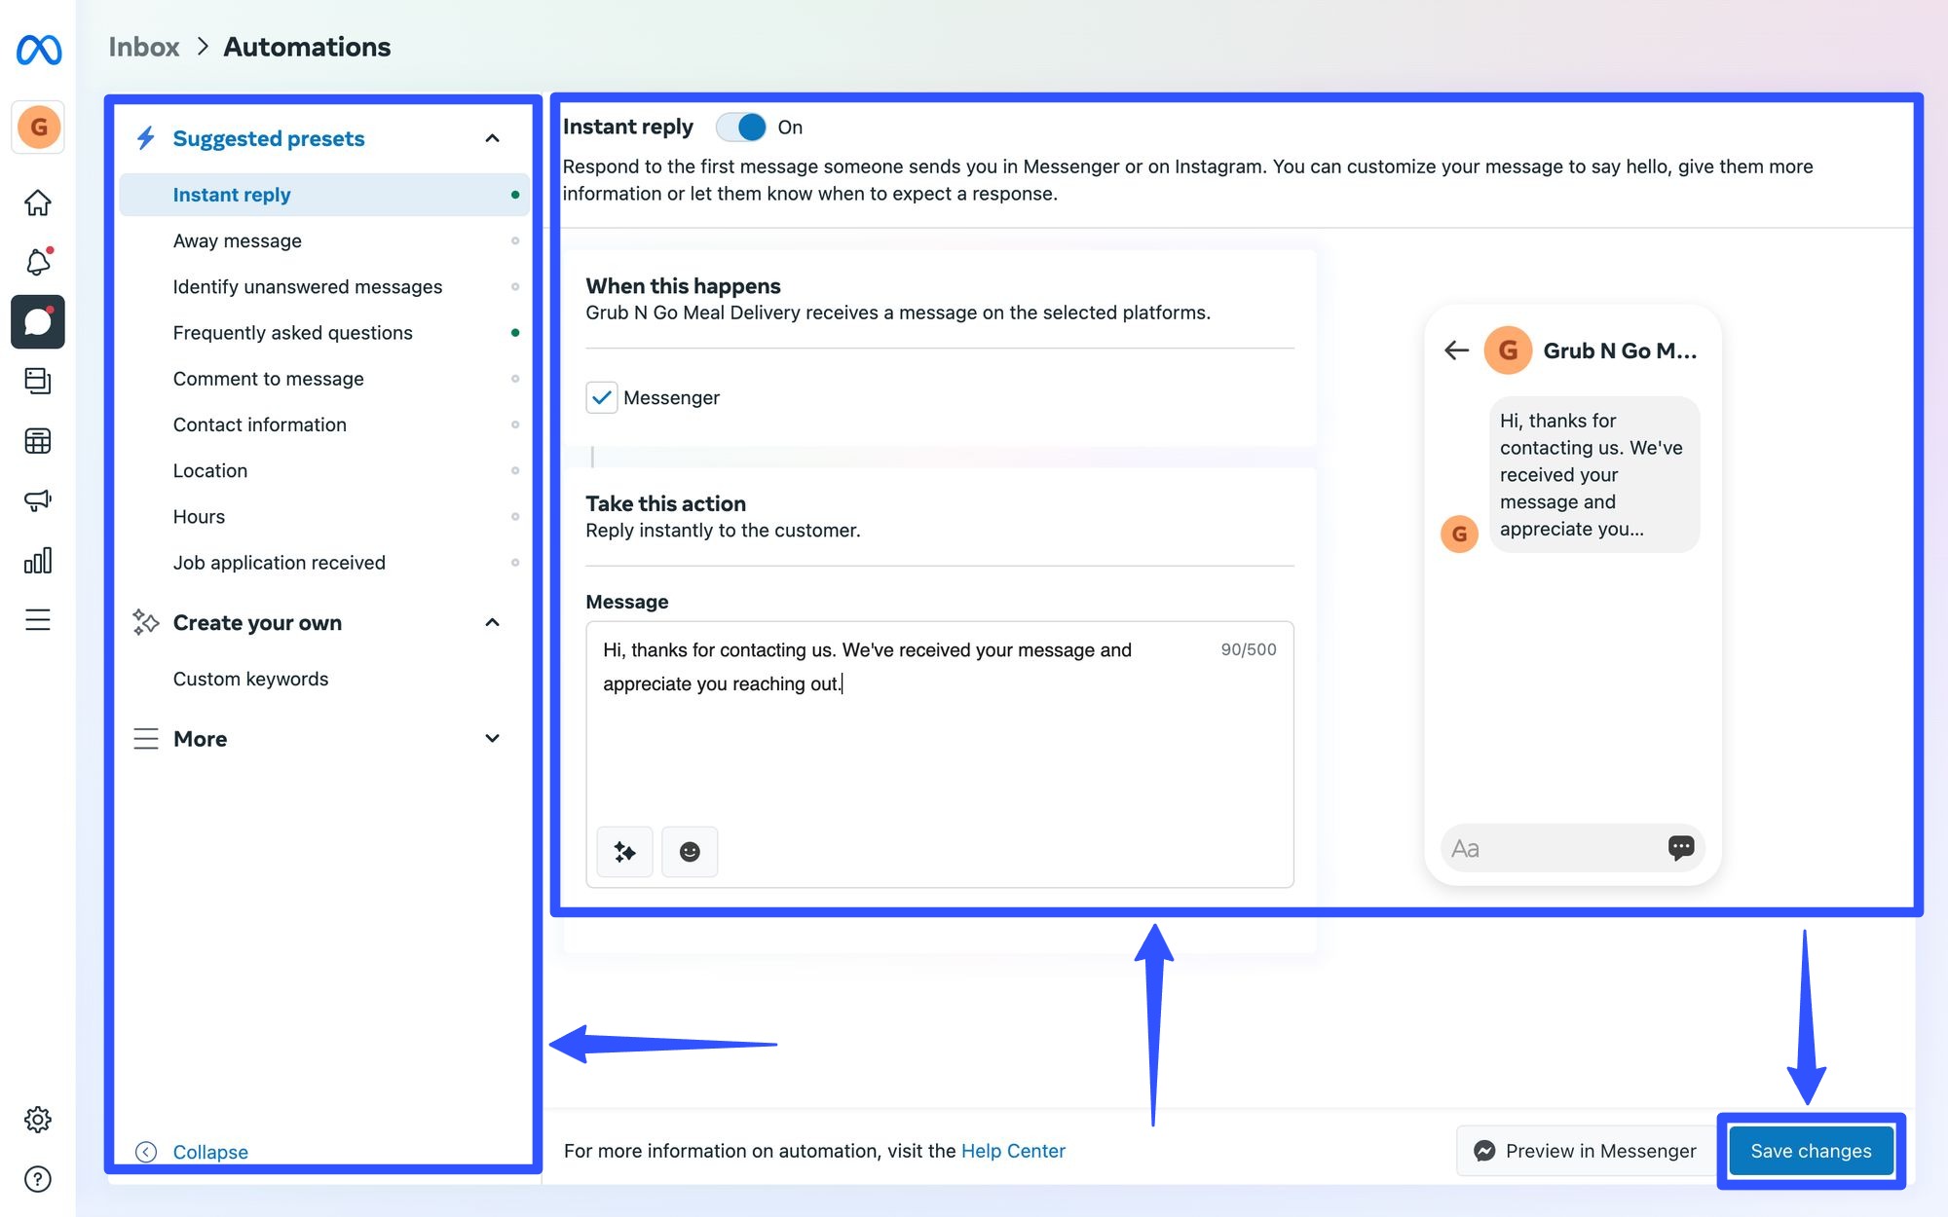This screenshot has height=1217, width=1948.
Task: Click the status dot next to Away message
Action: pyautogui.click(x=515, y=240)
